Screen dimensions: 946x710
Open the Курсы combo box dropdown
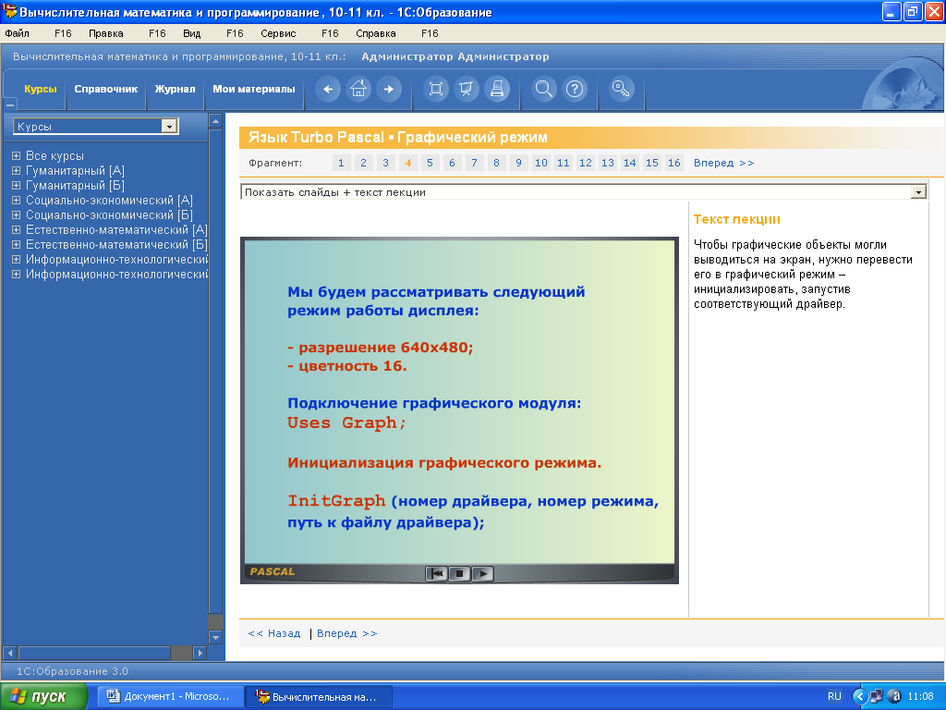tap(170, 126)
